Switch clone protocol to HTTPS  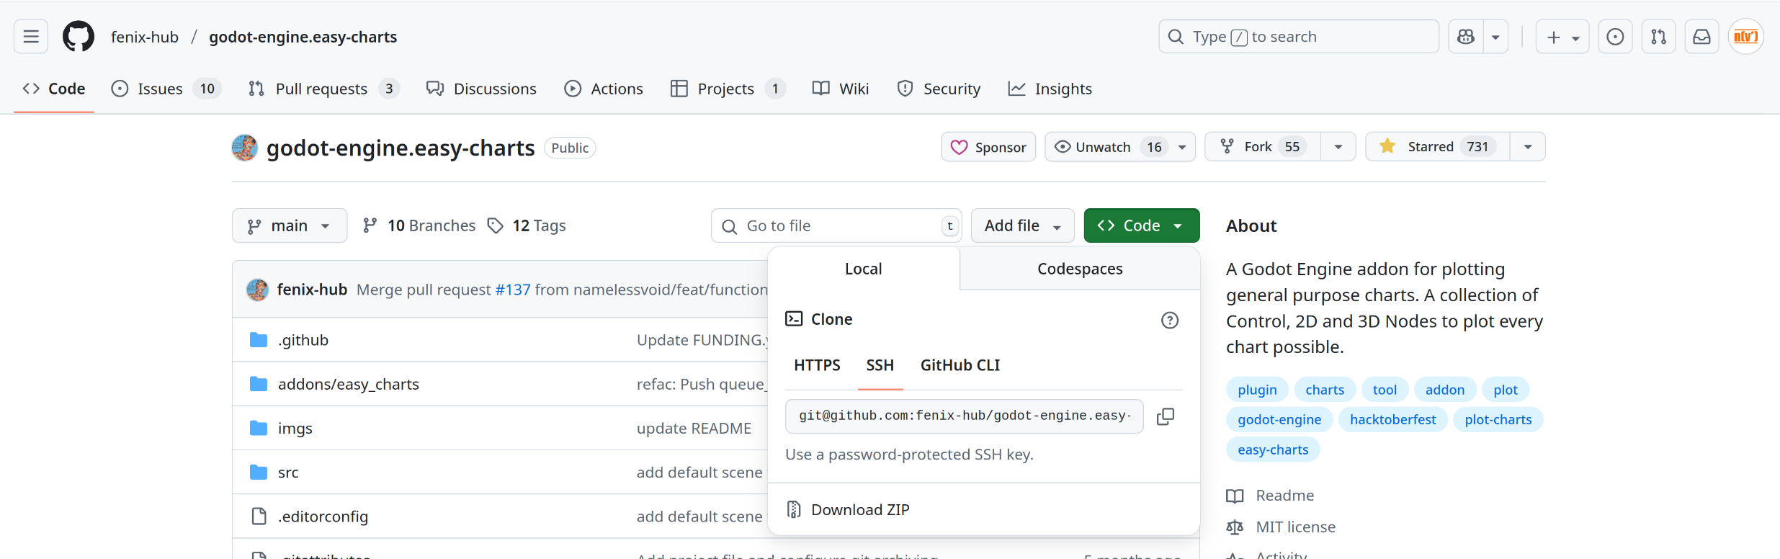(817, 365)
